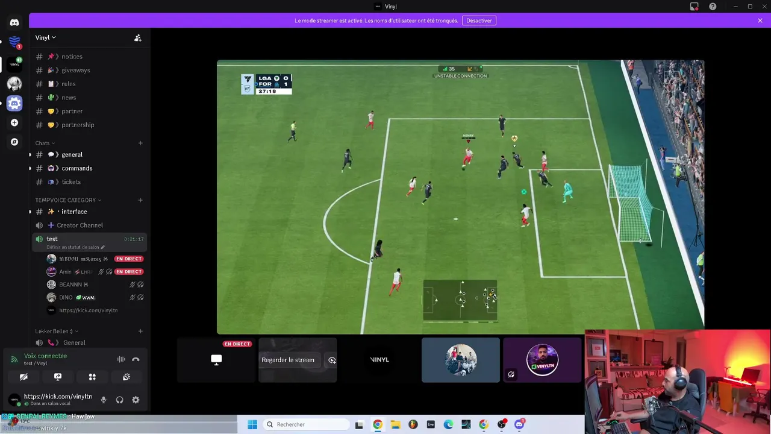
Task: Open the activities launcher icon
Action: (x=92, y=377)
